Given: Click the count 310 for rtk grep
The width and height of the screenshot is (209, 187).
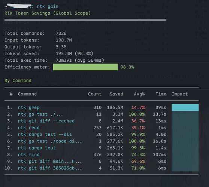Looking at the screenshot, I should [97, 107].
